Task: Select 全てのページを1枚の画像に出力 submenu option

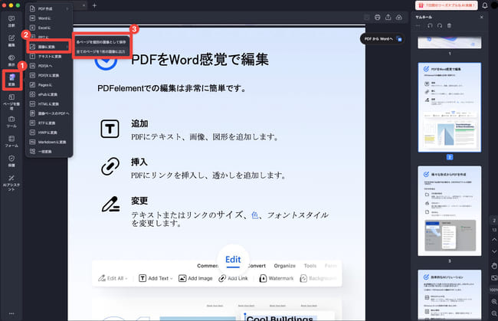Action: coord(101,51)
